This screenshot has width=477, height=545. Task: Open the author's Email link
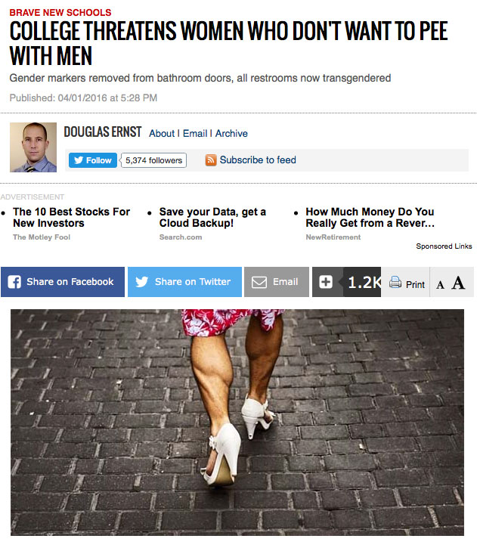click(x=195, y=134)
